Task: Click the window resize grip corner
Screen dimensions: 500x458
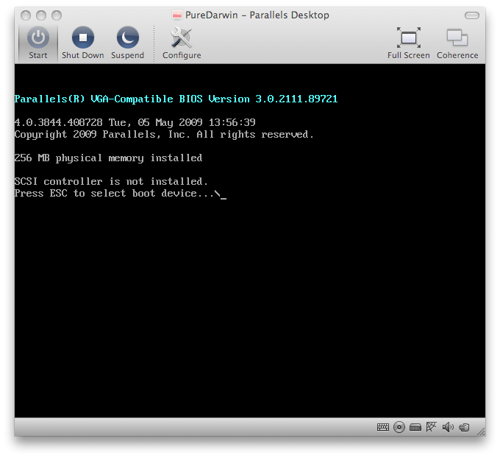Action: (481, 431)
